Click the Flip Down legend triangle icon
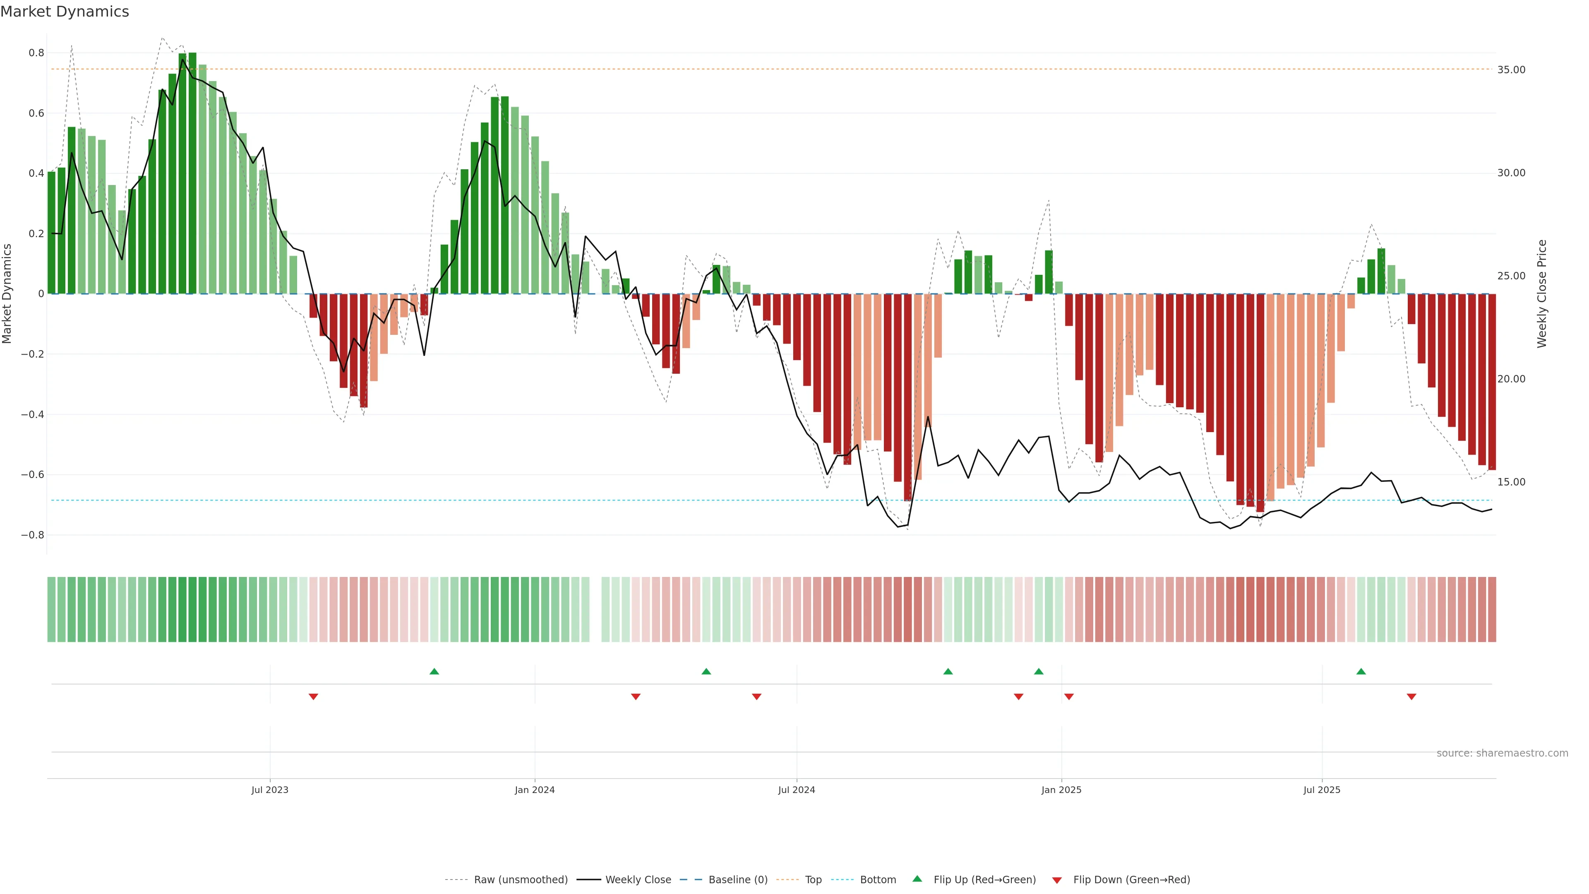The image size is (1589, 894). tap(1057, 880)
